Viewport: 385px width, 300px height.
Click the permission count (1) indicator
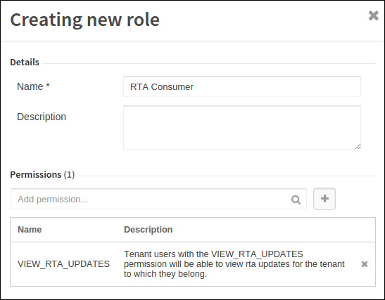[x=69, y=175]
